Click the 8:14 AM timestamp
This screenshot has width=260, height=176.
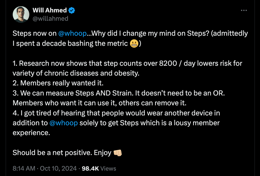[24, 168]
